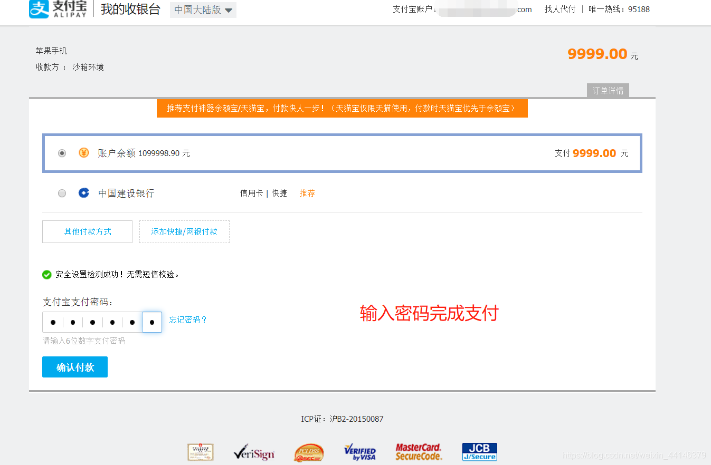Click the 添加快捷/网银付款 button
This screenshot has height=465, width=711.
point(184,231)
